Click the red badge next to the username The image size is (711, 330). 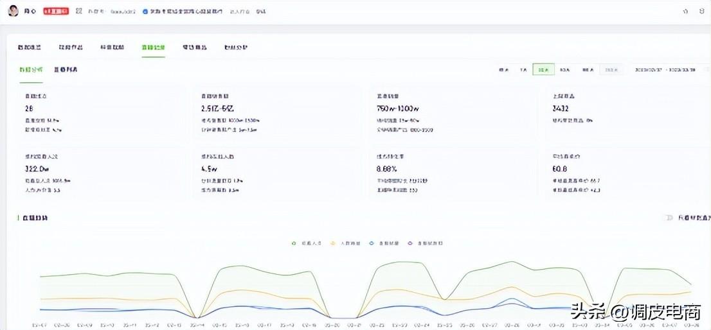[56, 11]
